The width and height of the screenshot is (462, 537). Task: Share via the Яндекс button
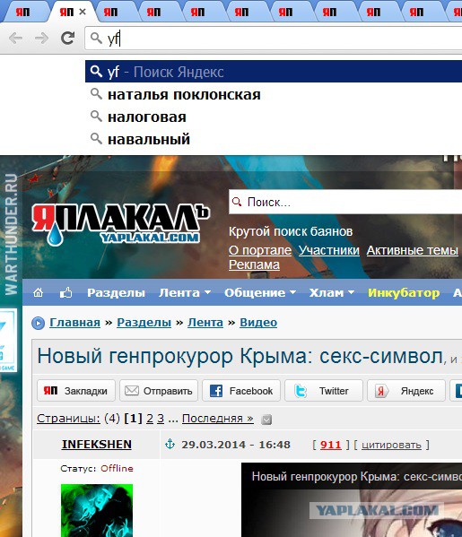point(406,391)
